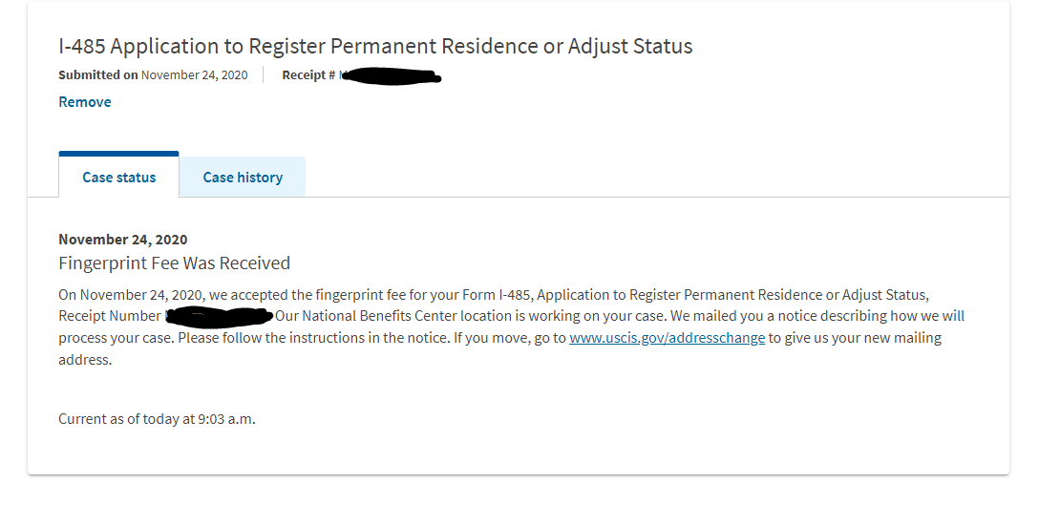Click the 'Fingerprint Fee Was Received' heading
This screenshot has height=505, width=1039.
[x=174, y=263]
